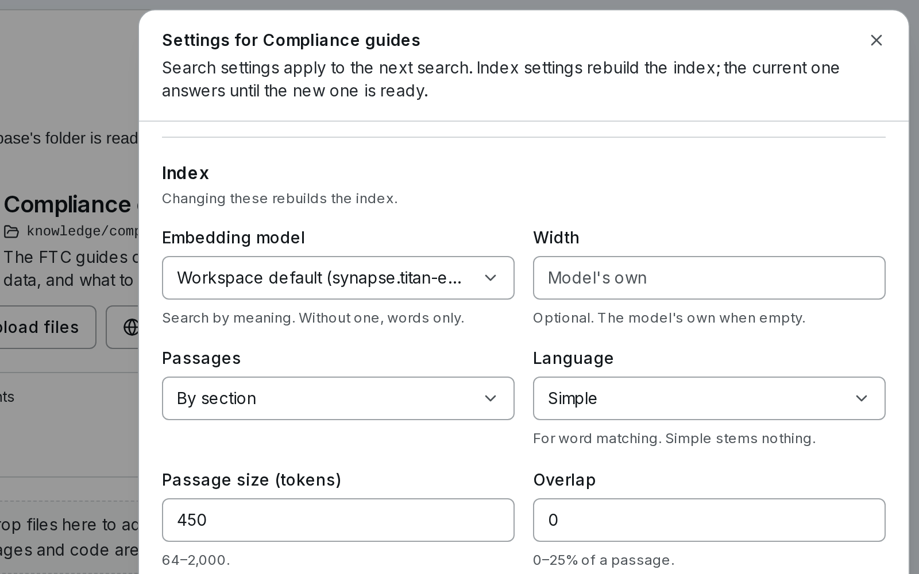Click the Passage size (tokens) label
The height and width of the screenshot is (574, 919).
pyautogui.click(x=252, y=480)
